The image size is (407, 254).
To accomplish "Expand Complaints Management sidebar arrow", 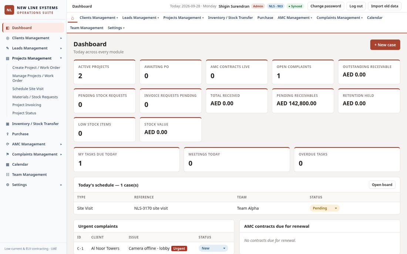I will click(61, 155).
